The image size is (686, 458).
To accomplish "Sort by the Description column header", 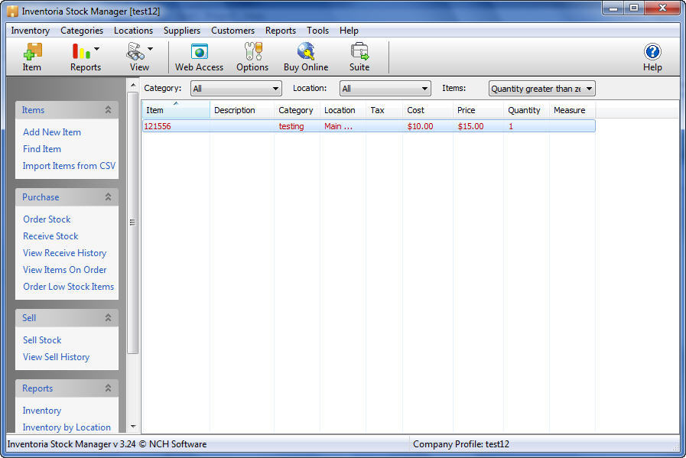I will [242, 110].
